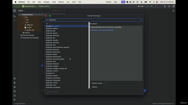Open IDE settings gear icon
This screenshot has width=188, height=105.
click(173, 6)
